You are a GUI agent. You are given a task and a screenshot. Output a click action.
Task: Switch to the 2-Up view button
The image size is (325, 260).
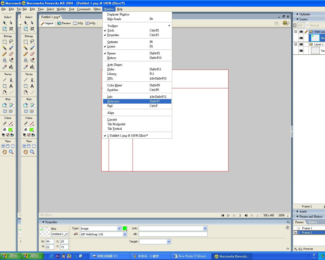pos(78,23)
